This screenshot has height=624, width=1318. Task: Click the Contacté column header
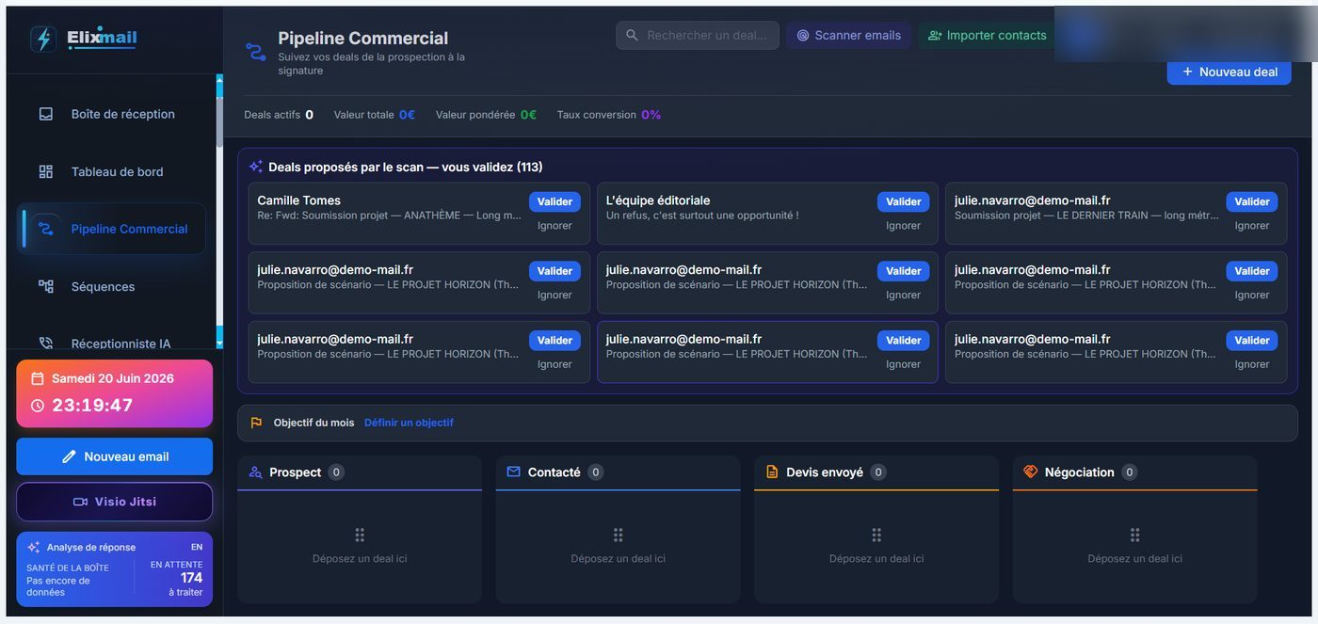tap(618, 472)
